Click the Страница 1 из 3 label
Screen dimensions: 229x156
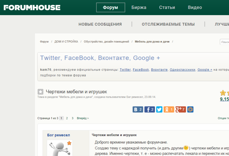click(x=48, y=118)
